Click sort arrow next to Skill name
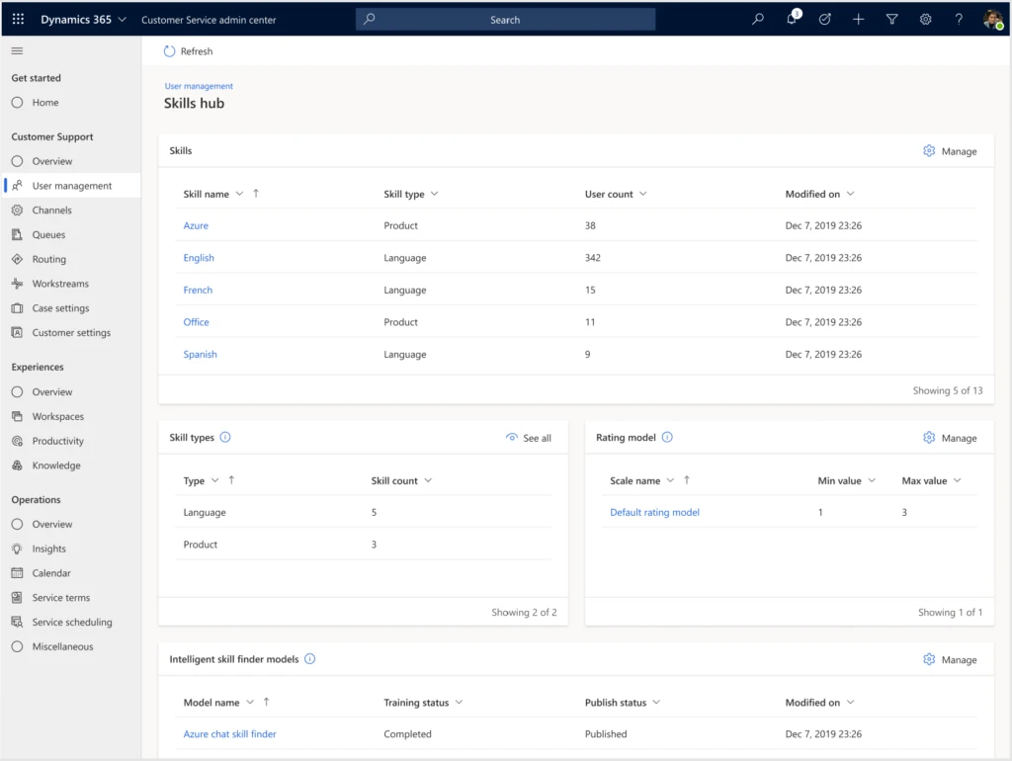1012x761 pixels. coord(256,193)
